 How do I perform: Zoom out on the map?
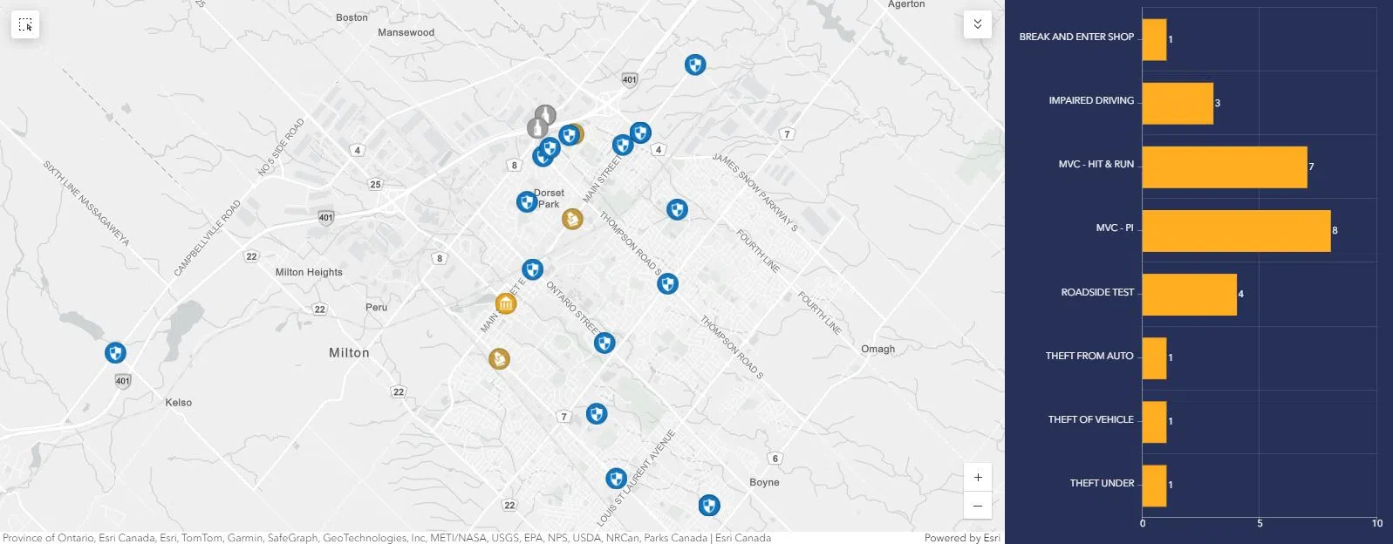click(977, 506)
